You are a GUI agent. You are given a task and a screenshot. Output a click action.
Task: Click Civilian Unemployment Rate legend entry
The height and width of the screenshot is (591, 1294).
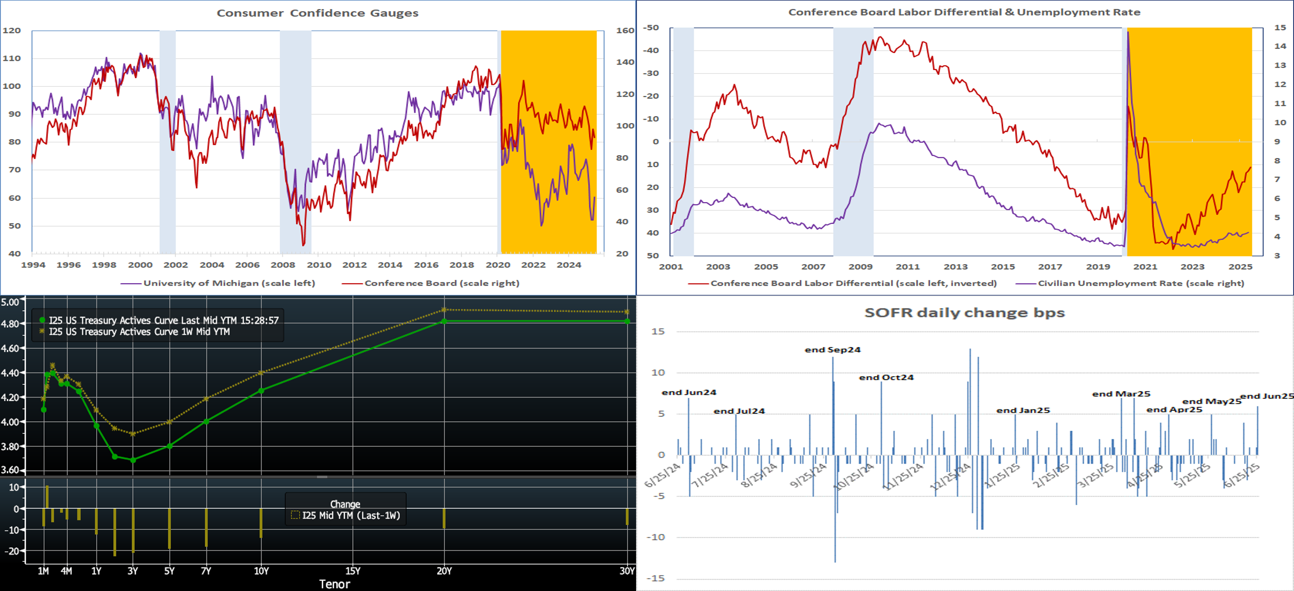(x=1140, y=283)
